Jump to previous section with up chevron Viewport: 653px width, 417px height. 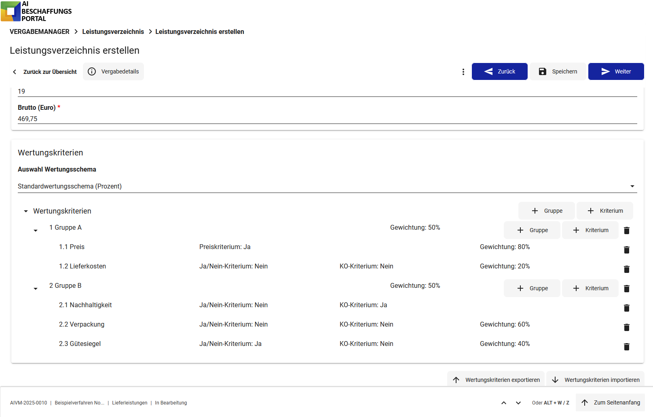(x=503, y=403)
